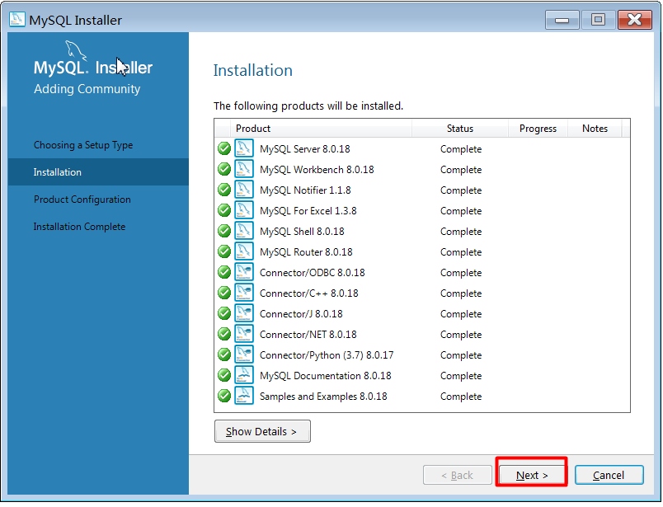Minimize the MySQL Installer window
This screenshot has height=507, width=663.
pos(562,20)
